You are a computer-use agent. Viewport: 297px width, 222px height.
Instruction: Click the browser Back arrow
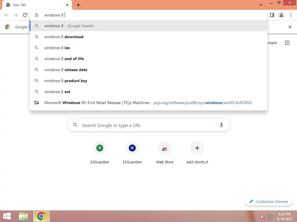pyautogui.click(x=6, y=15)
